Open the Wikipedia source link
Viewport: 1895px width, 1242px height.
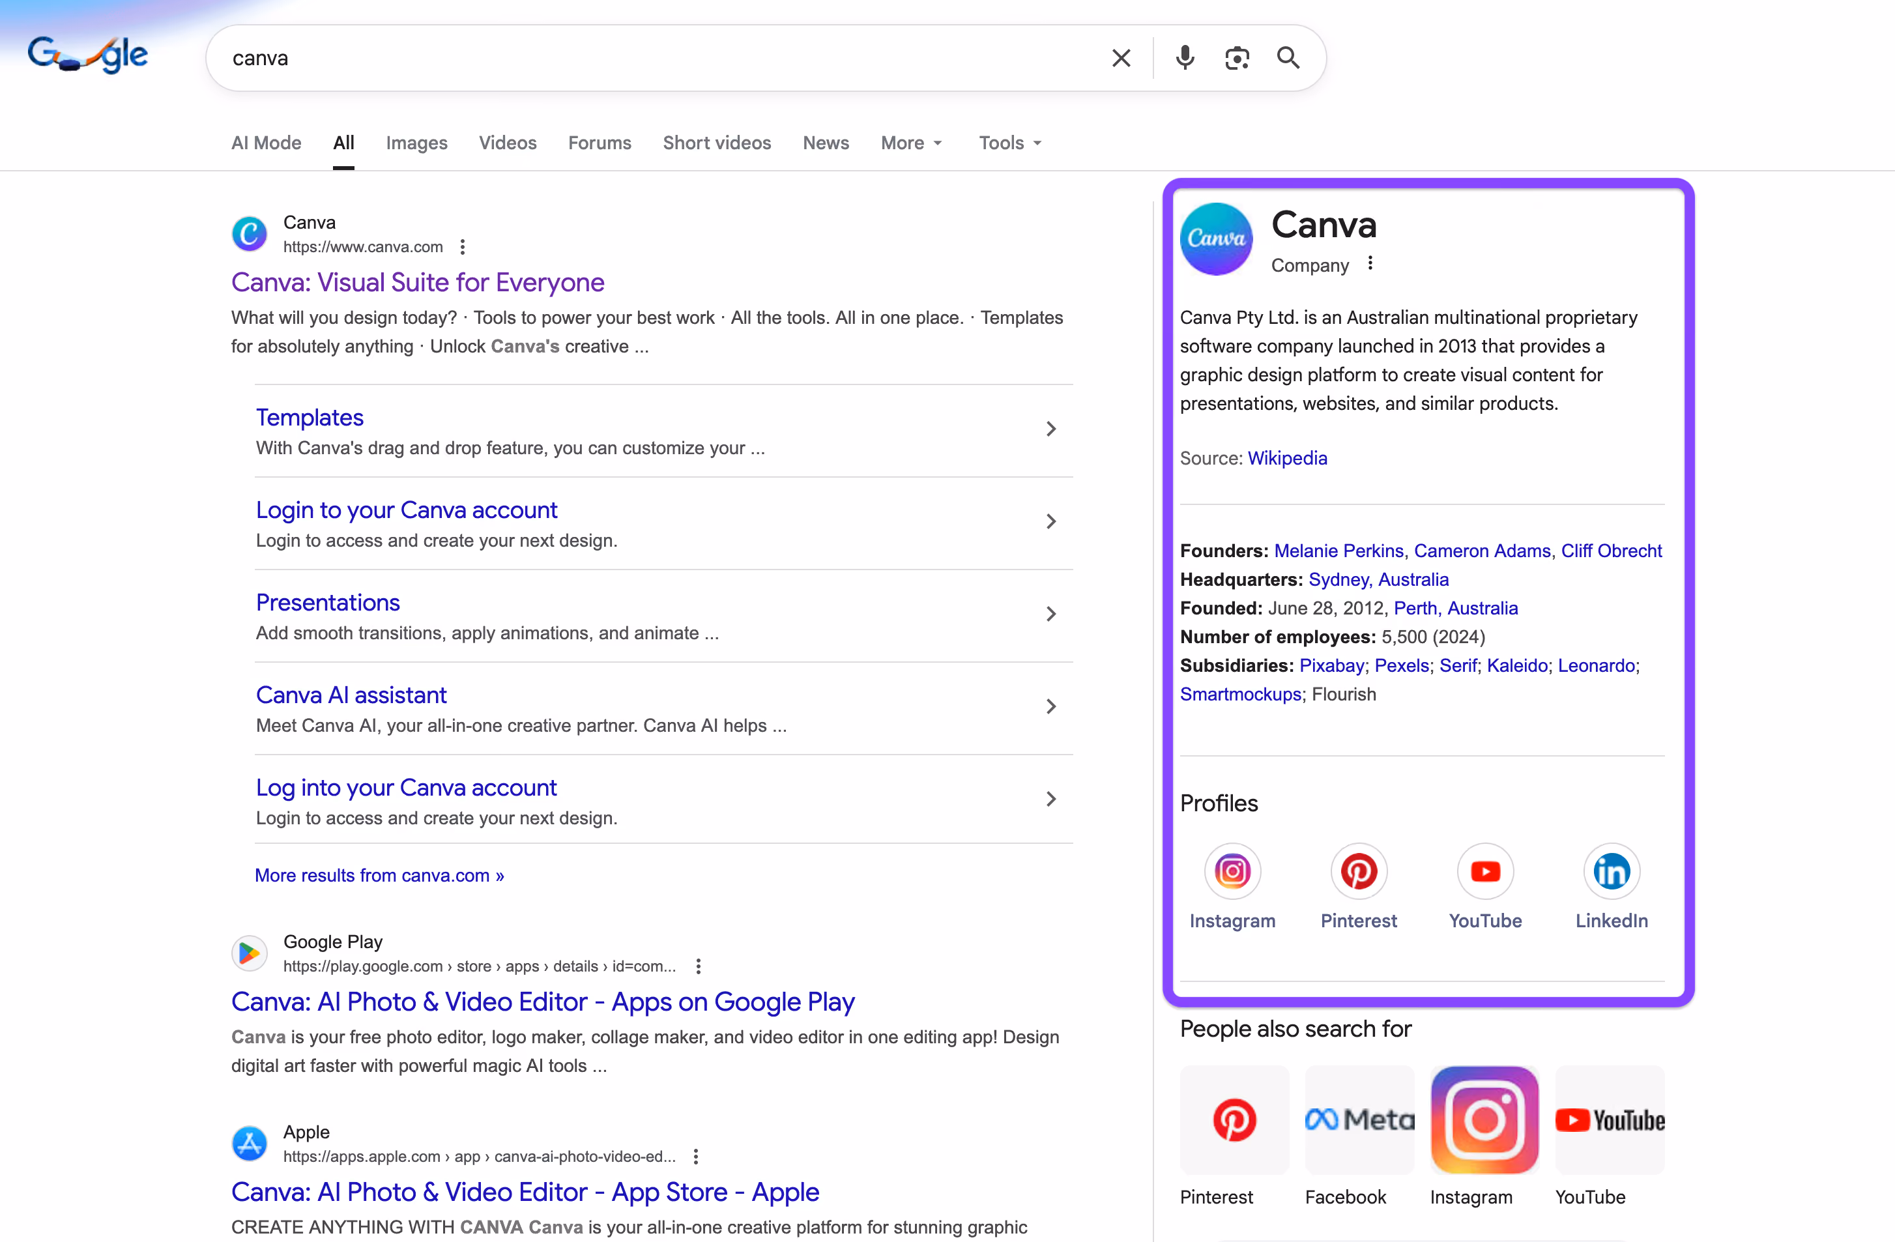1288,459
